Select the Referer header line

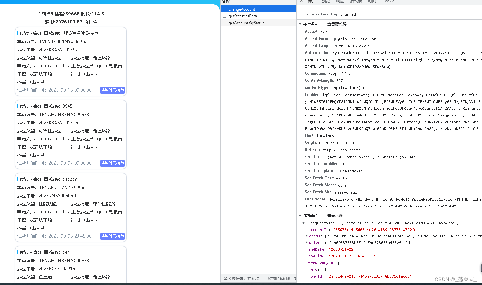pos(332,150)
